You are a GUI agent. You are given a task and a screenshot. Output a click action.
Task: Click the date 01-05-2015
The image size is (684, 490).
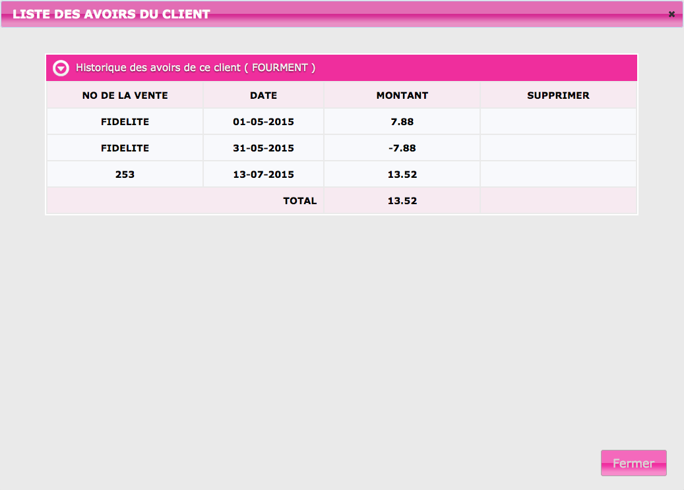click(x=263, y=122)
